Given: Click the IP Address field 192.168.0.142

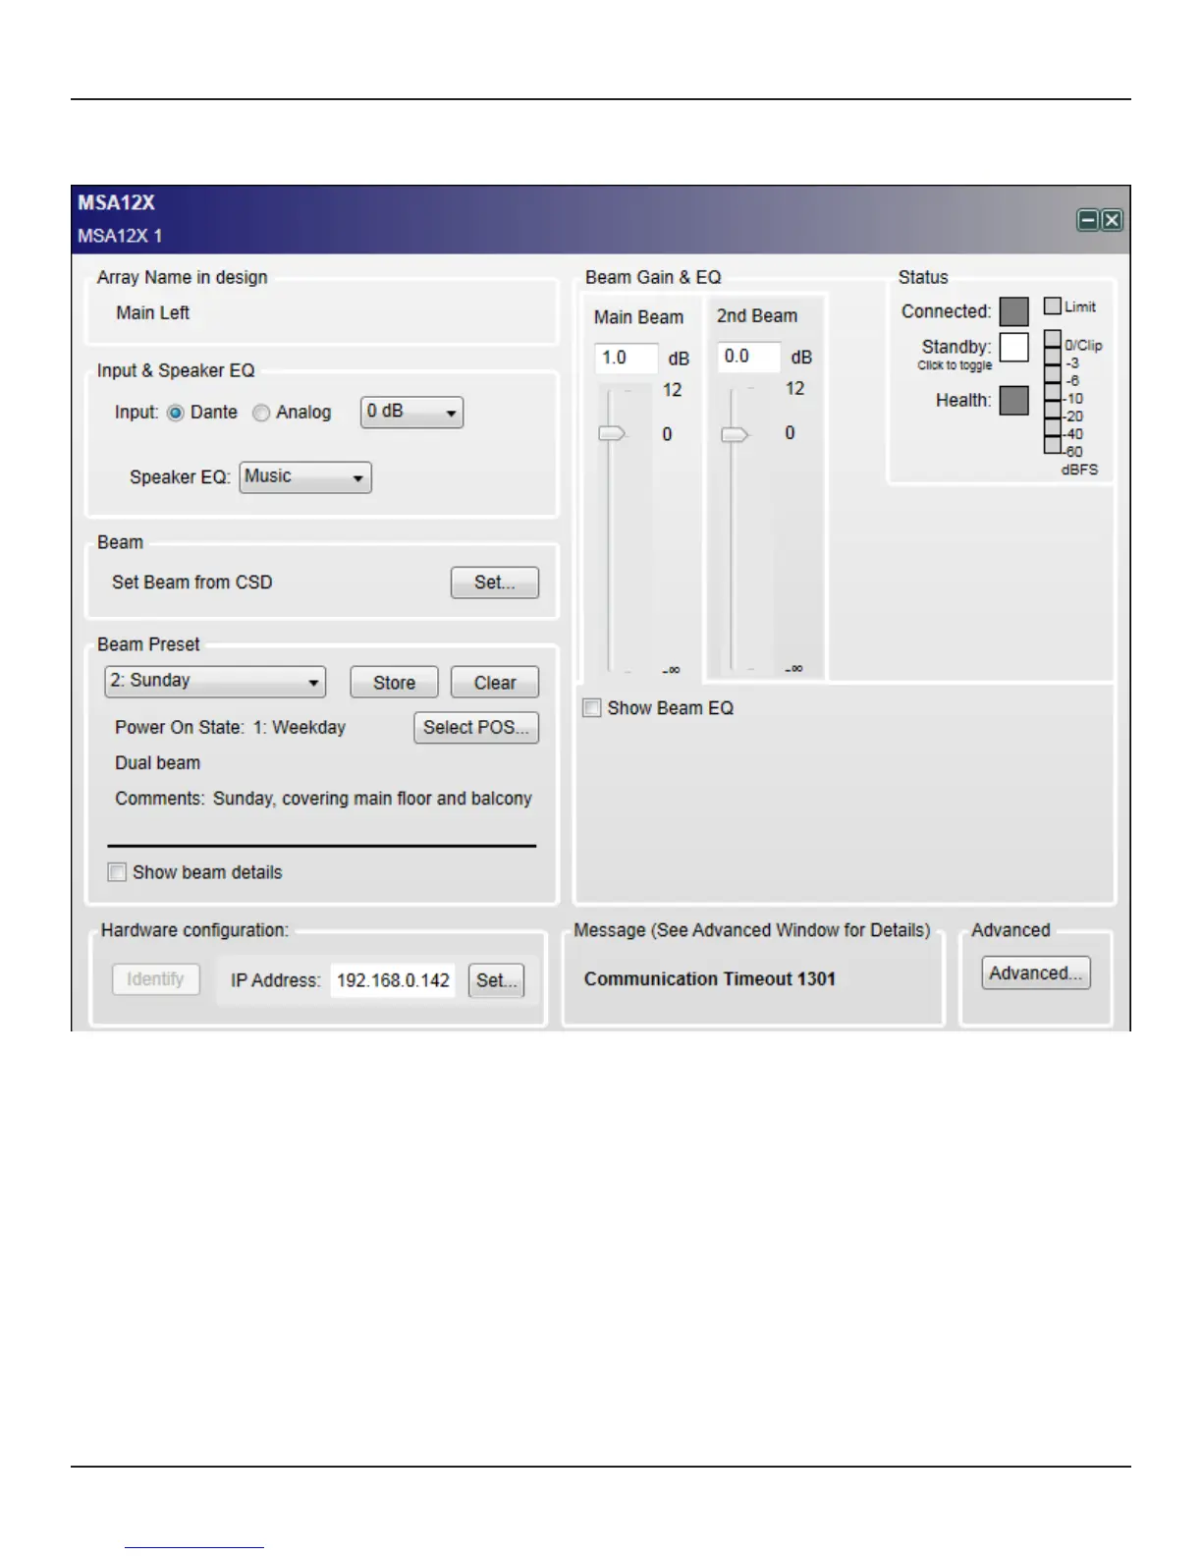Looking at the screenshot, I should pos(393,980).
